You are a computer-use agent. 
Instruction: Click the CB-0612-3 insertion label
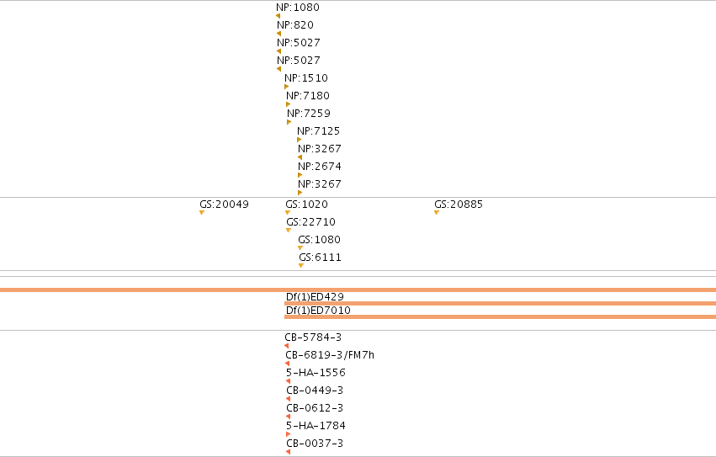pyautogui.click(x=315, y=408)
